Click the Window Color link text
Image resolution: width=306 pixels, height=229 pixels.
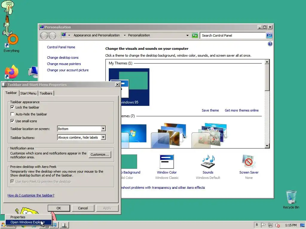coord(167,172)
